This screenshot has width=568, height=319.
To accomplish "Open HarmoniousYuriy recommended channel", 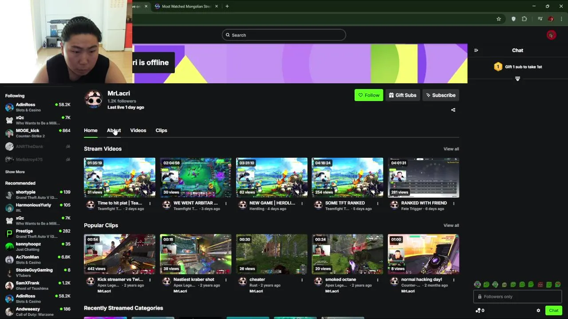I will pyautogui.click(x=38, y=208).
